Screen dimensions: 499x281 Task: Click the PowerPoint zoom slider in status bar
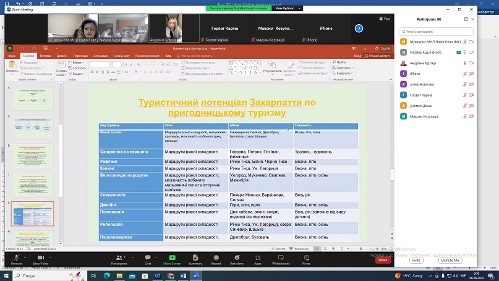[x=361, y=249]
